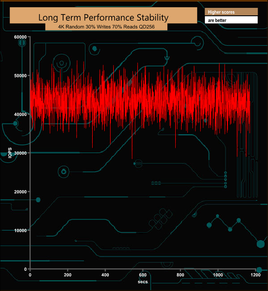The width and height of the screenshot is (268, 291).
Task: Click the 30000 y-axis label
Action: click(20, 153)
